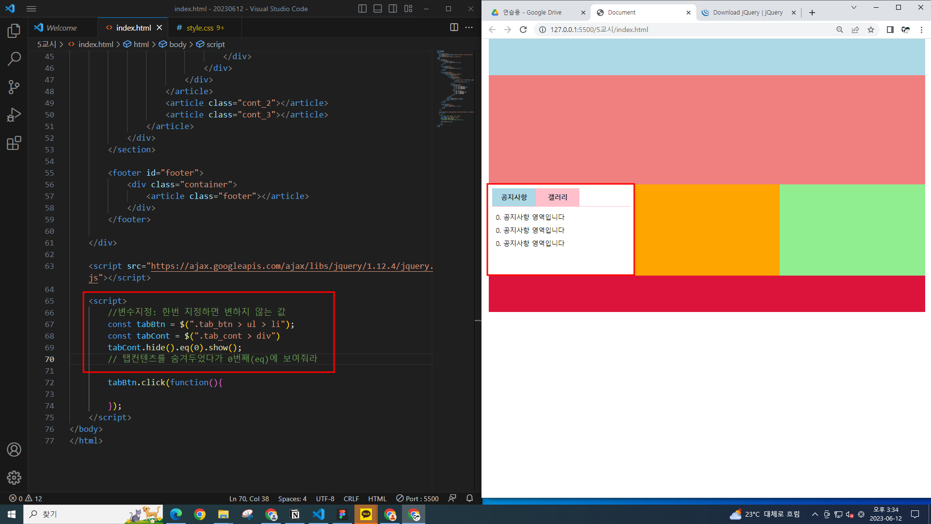Screen dimensions: 931x524
Task: Open the Search view in VS Code
Action: coord(14,59)
